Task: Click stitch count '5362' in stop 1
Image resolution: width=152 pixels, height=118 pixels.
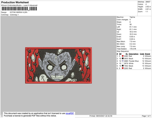Action: tap(126, 56)
